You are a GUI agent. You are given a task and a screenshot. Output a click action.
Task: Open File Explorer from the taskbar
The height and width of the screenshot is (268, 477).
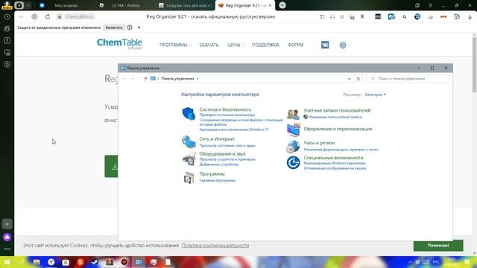[x=37, y=262]
